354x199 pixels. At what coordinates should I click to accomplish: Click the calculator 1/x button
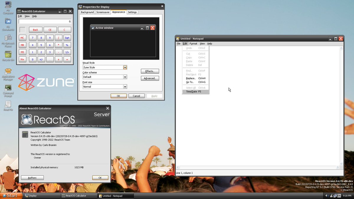click(x=67, y=52)
